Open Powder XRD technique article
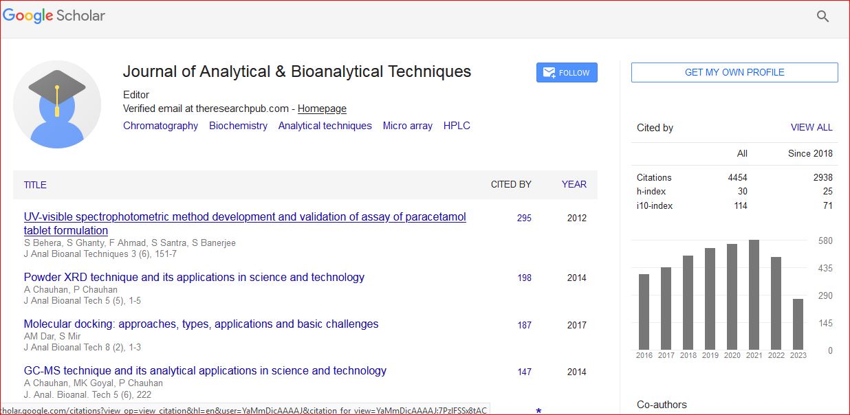This screenshot has width=850, height=415. click(194, 278)
